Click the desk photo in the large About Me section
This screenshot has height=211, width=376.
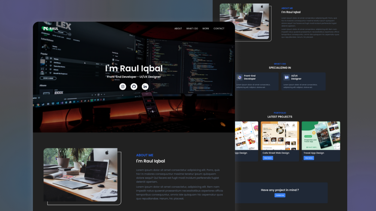pos(80,175)
